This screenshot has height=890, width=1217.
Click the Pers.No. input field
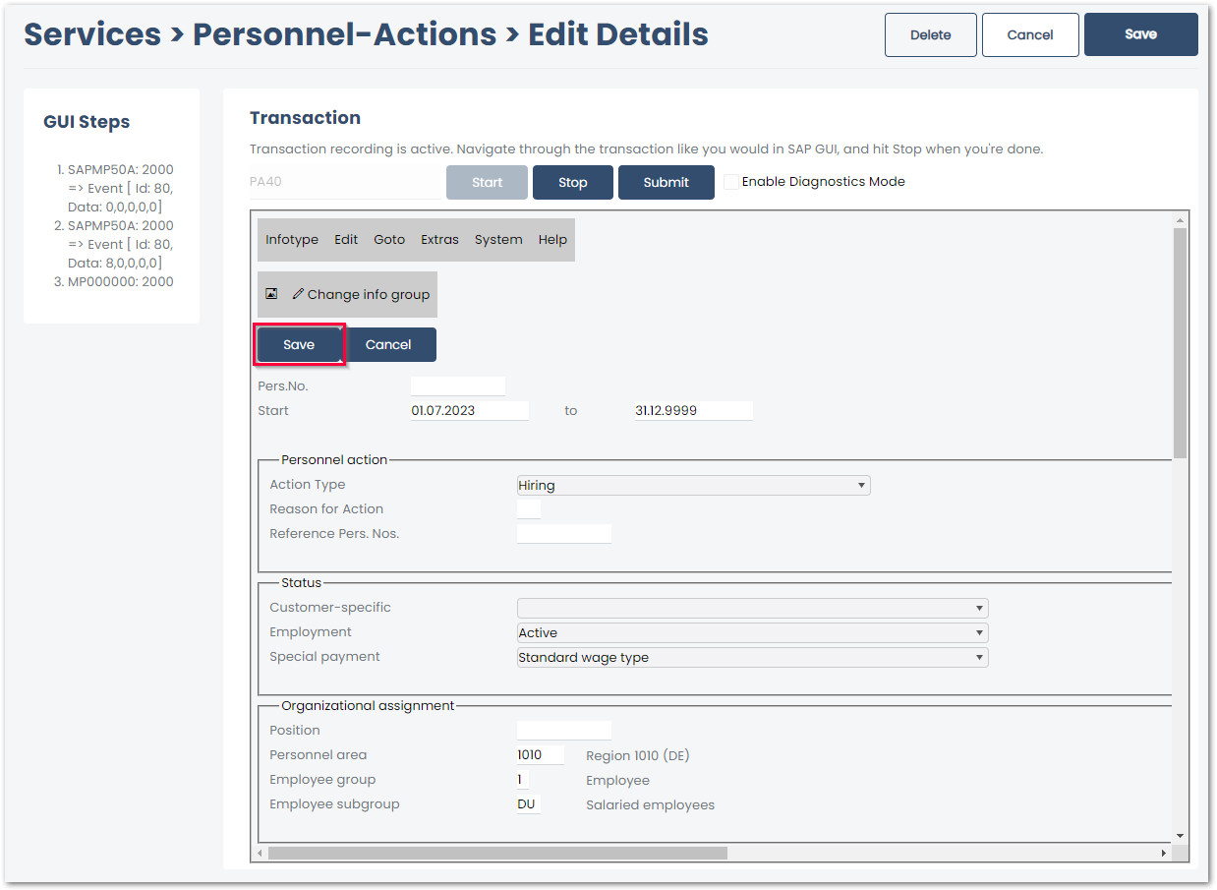458,386
